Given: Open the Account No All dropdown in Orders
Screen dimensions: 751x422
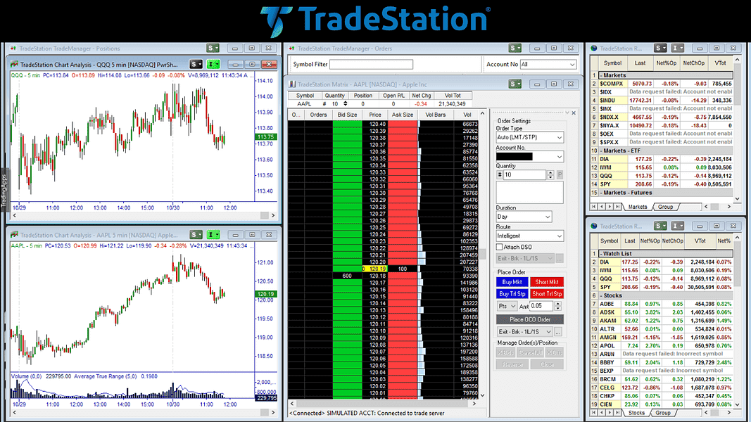Looking at the screenshot, I should click(x=548, y=64).
